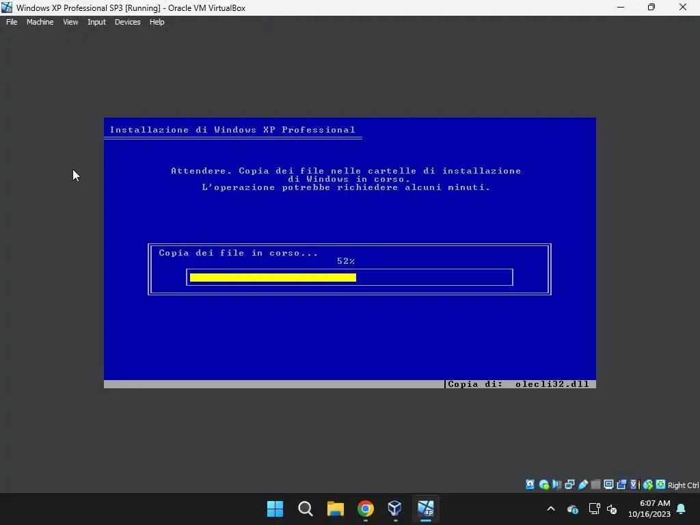Click the keyboard capture green arrow icon

(660, 485)
